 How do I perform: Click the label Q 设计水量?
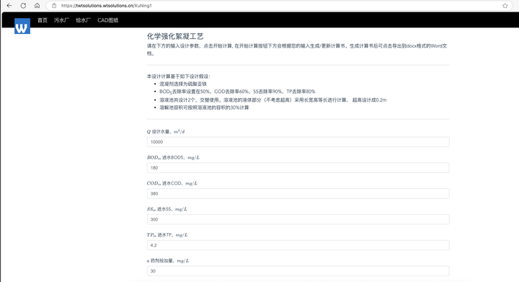coord(166,132)
